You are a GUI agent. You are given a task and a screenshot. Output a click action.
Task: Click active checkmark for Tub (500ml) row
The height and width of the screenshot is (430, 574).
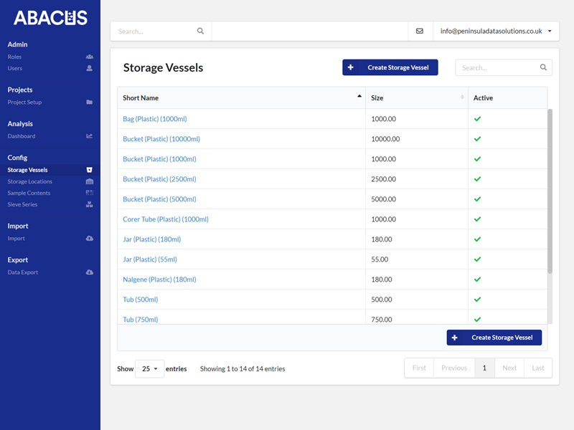477,300
